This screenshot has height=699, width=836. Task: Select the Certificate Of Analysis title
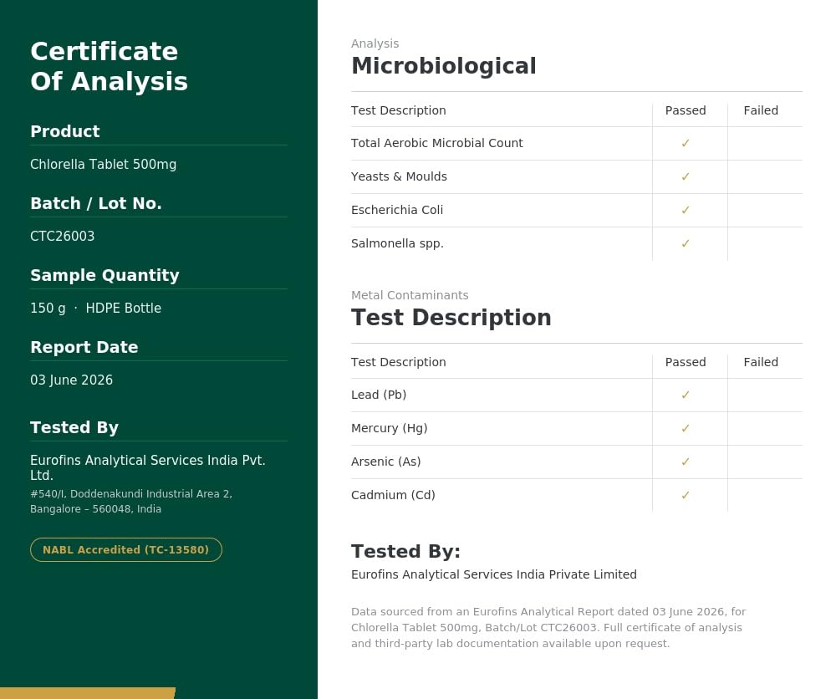(x=109, y=66)
